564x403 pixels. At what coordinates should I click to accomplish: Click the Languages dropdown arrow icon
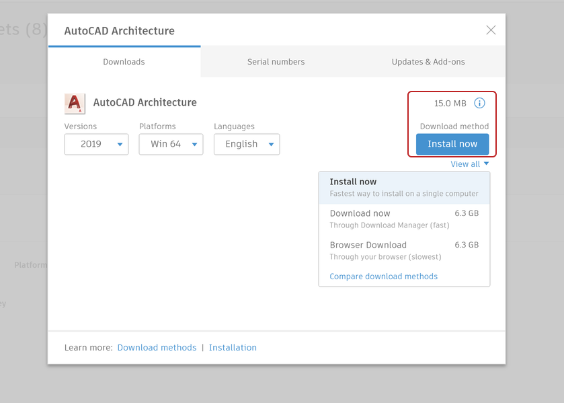click(x=272, y=144)
